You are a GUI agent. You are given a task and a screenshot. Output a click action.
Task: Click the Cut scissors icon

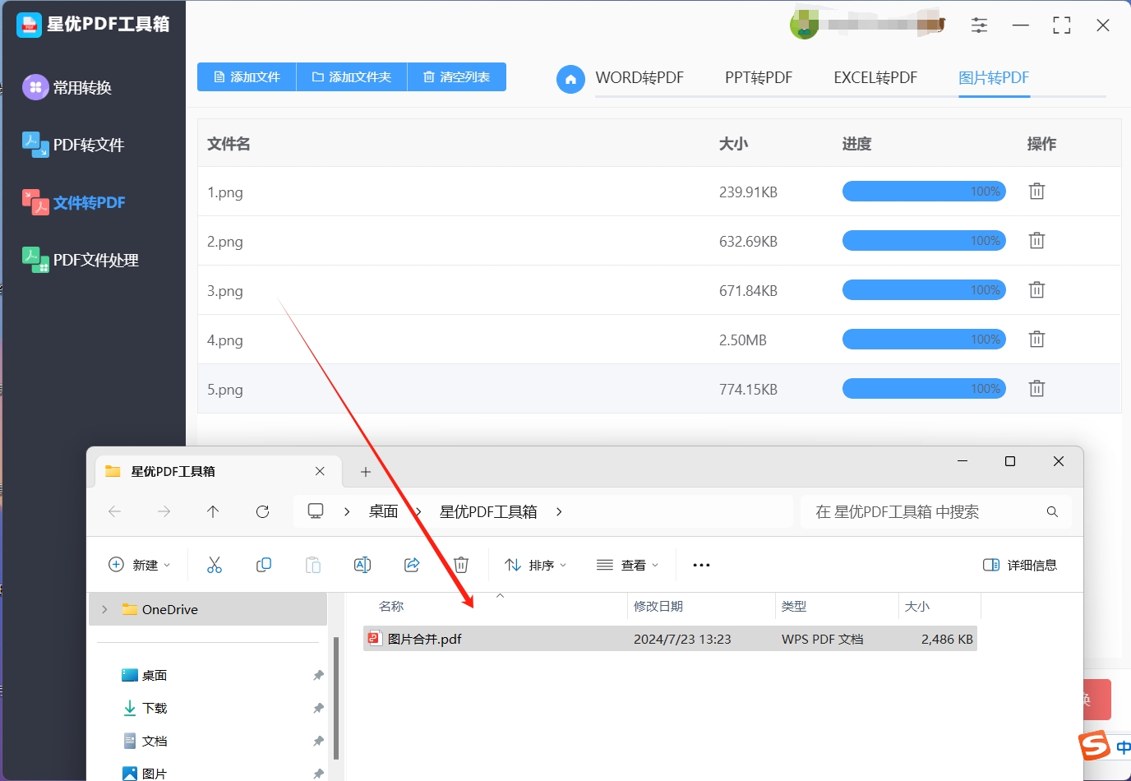point(215,565)
